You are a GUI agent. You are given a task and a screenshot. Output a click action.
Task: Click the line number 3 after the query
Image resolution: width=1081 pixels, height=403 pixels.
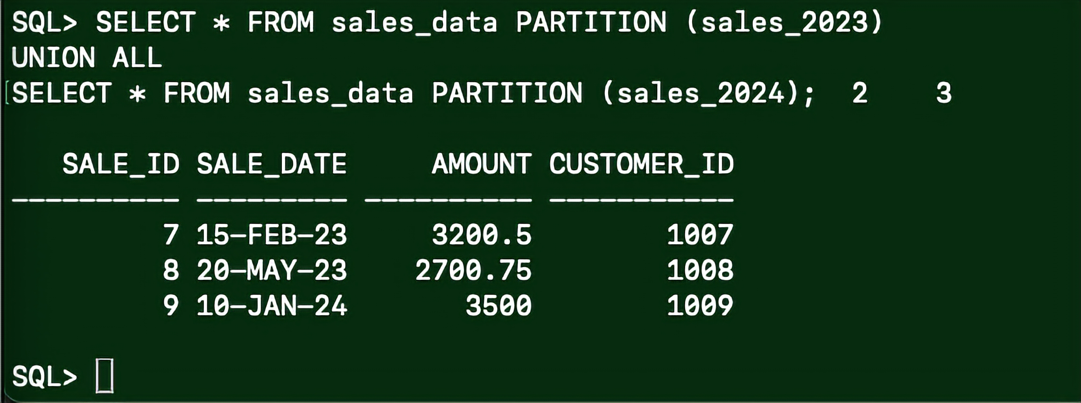tap(944, 93)
